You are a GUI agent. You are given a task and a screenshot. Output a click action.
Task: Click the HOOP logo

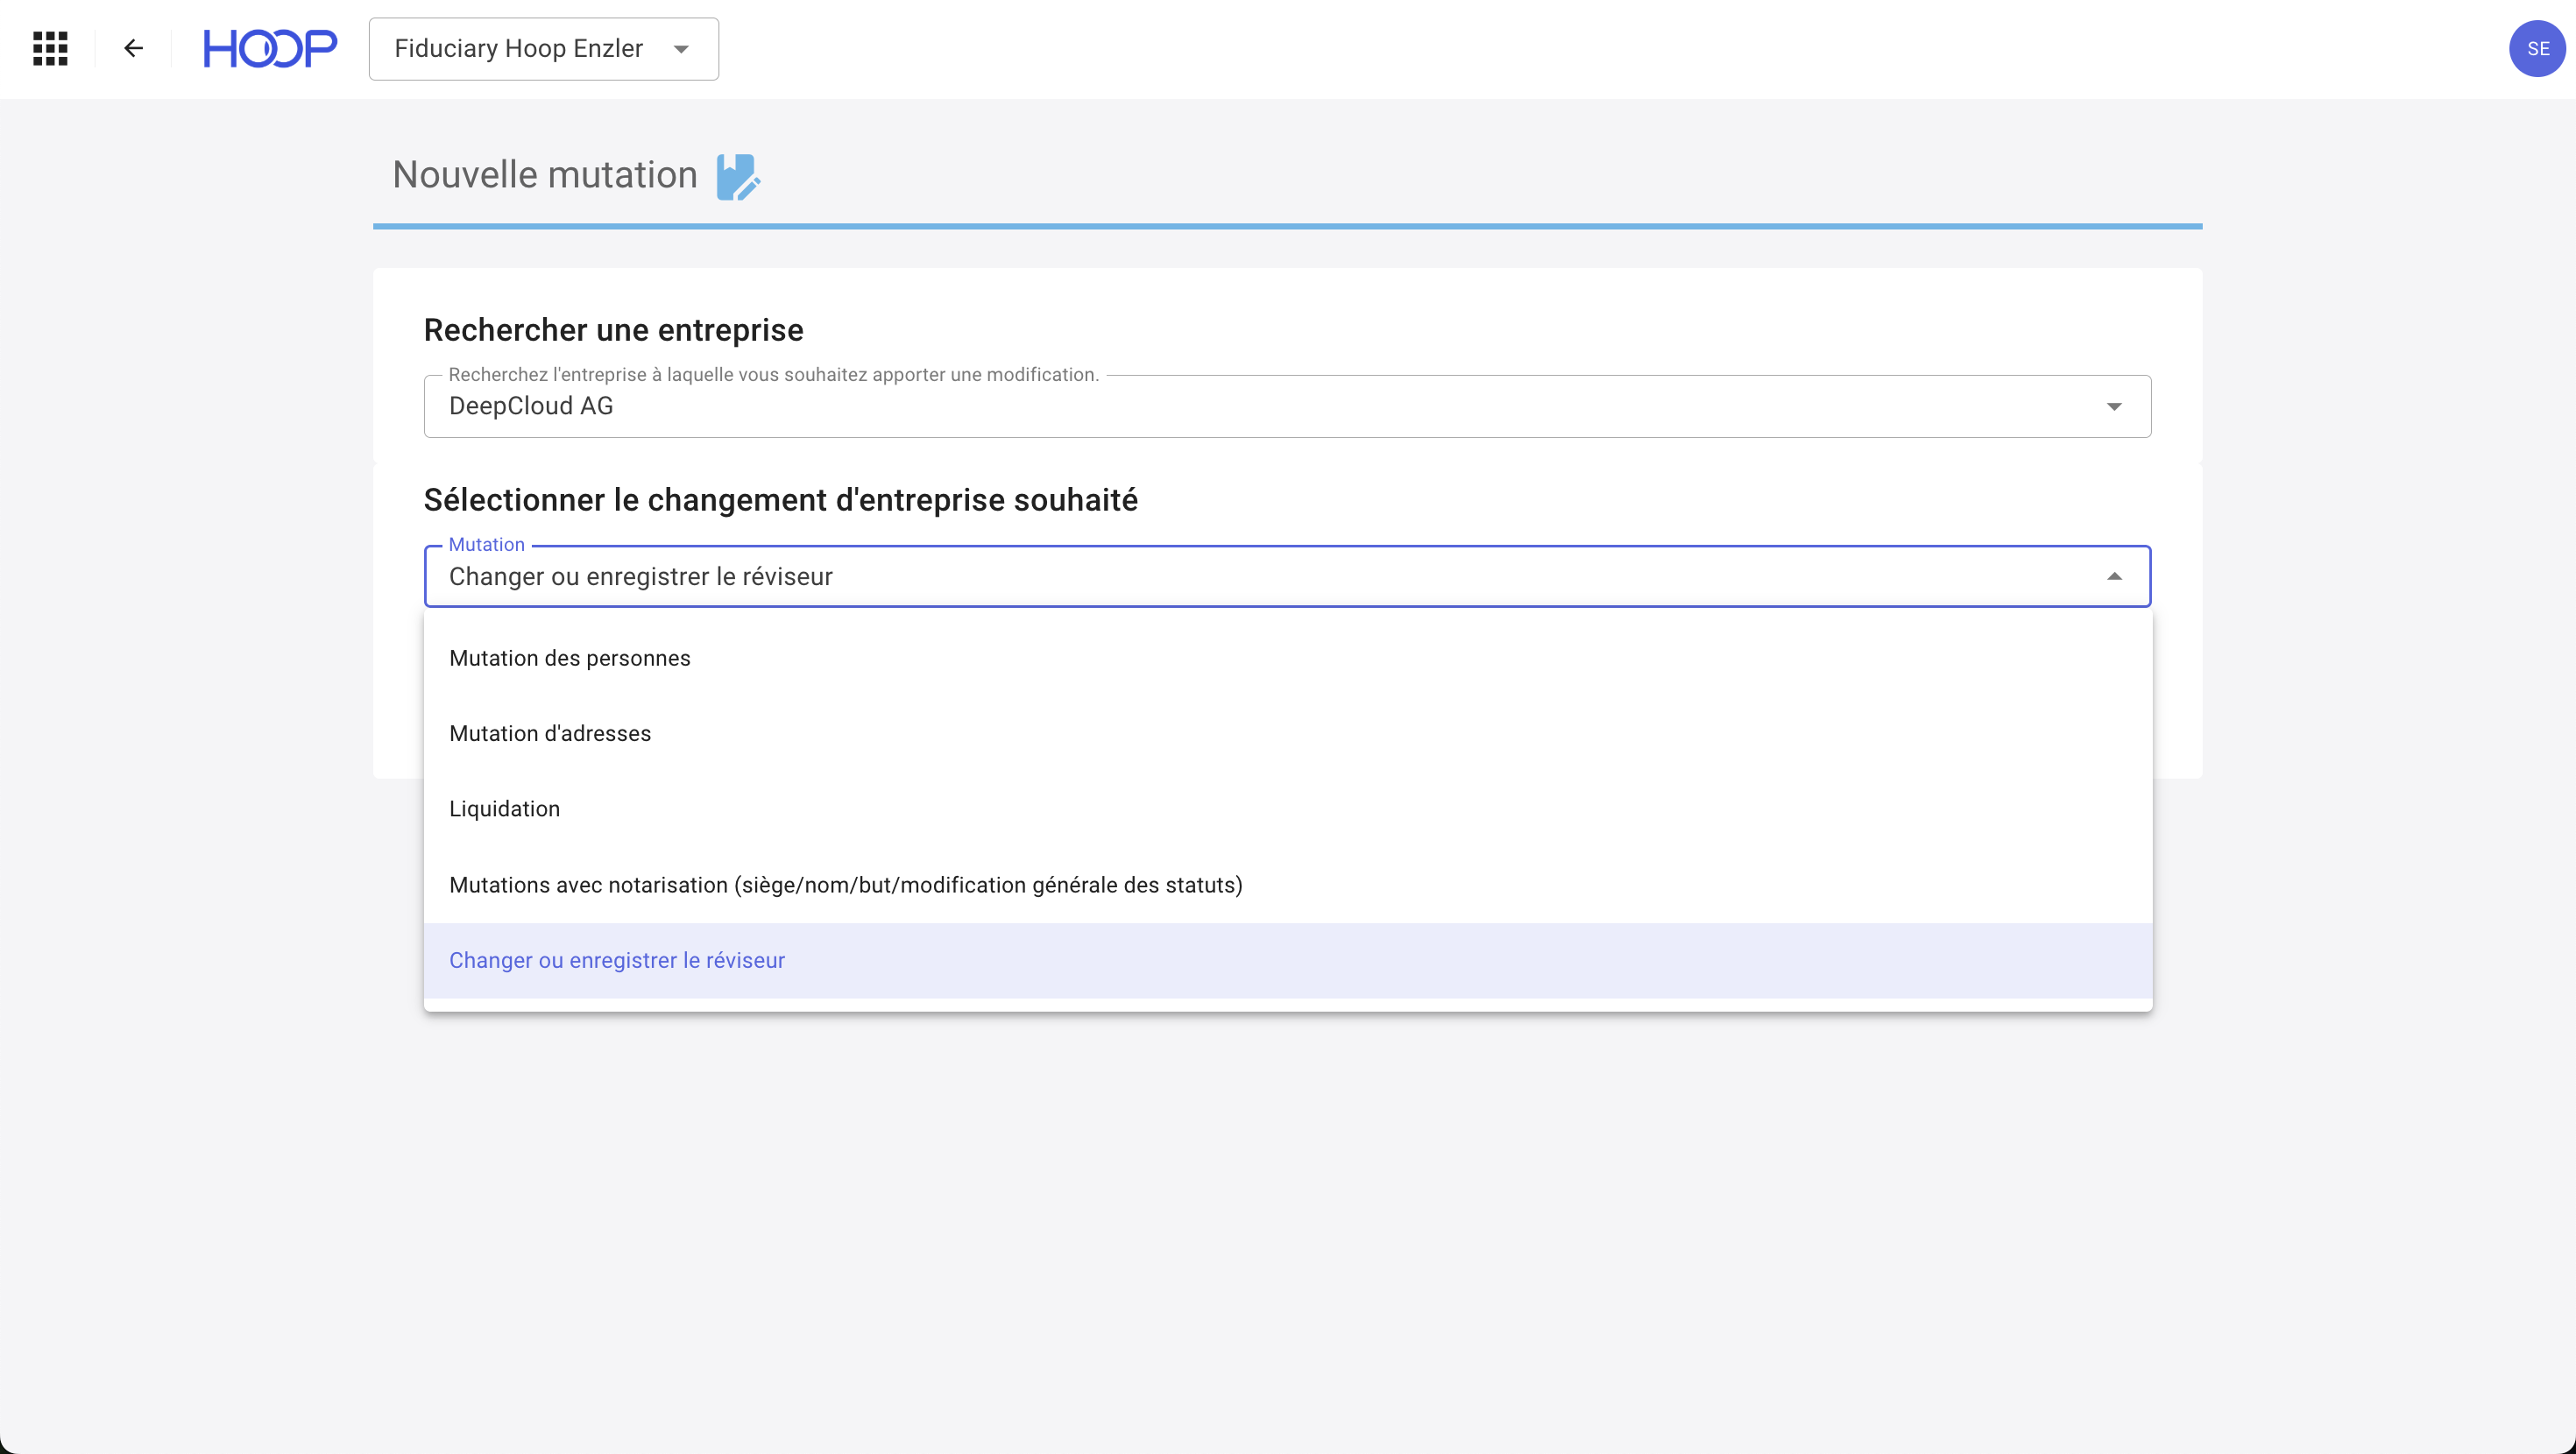pos(270,48)
